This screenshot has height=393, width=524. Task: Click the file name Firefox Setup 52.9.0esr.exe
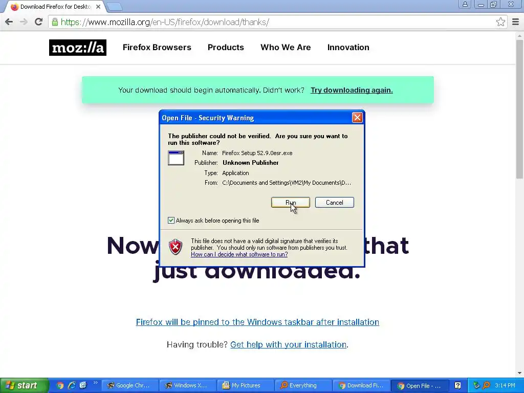tap(257, 153)
